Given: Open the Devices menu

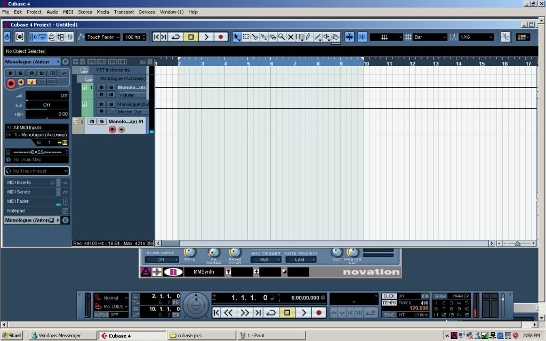Looking at the screenshot, I should [147, 12].
